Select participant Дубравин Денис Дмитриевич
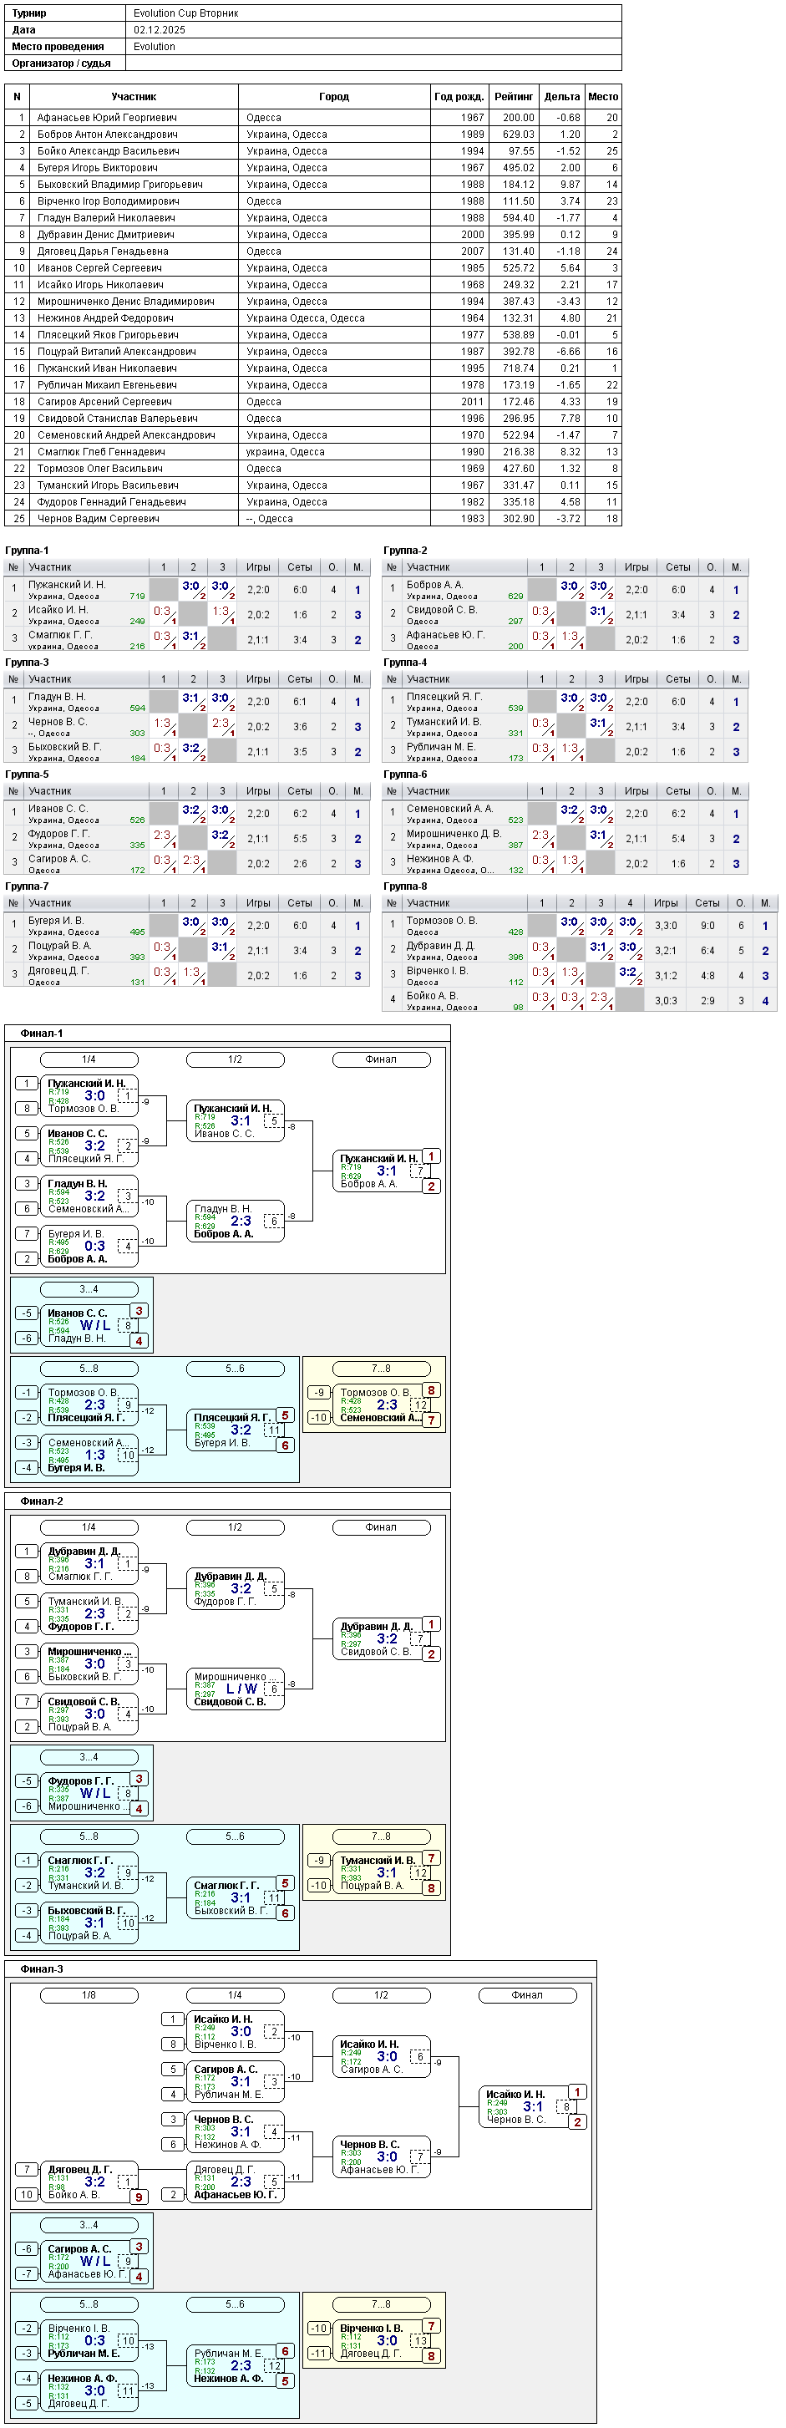 click(105, 235)
